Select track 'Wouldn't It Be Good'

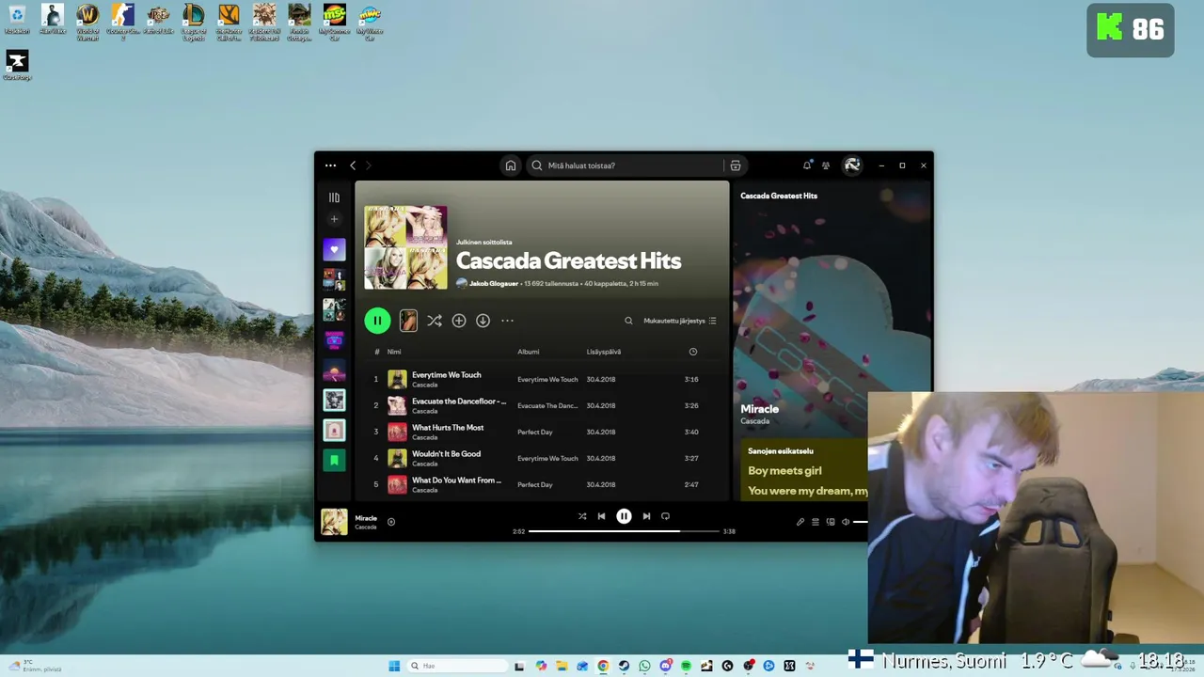point(446,454)
